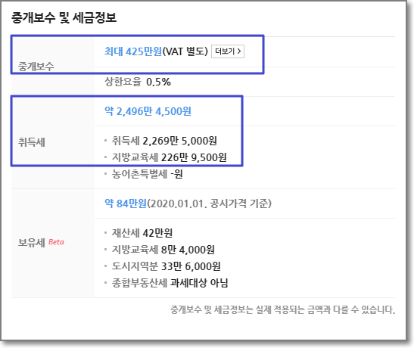Click the 약 84만원 holding tax amount
The width and height of the screenshot is (414, 348).
(x=126, y=204)
